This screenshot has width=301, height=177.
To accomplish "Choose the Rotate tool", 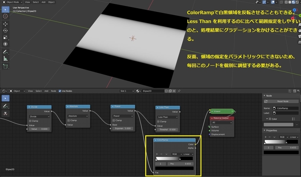I will [x=5, y=31].
